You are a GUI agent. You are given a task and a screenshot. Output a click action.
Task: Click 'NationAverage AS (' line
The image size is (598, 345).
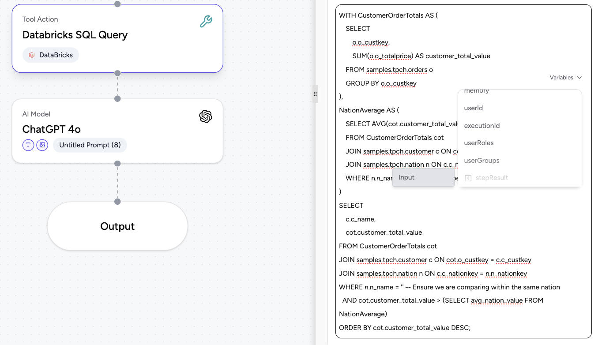click(369, 110)
